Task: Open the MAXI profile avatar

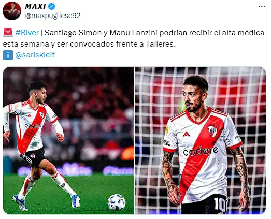Action: [12, 11]
